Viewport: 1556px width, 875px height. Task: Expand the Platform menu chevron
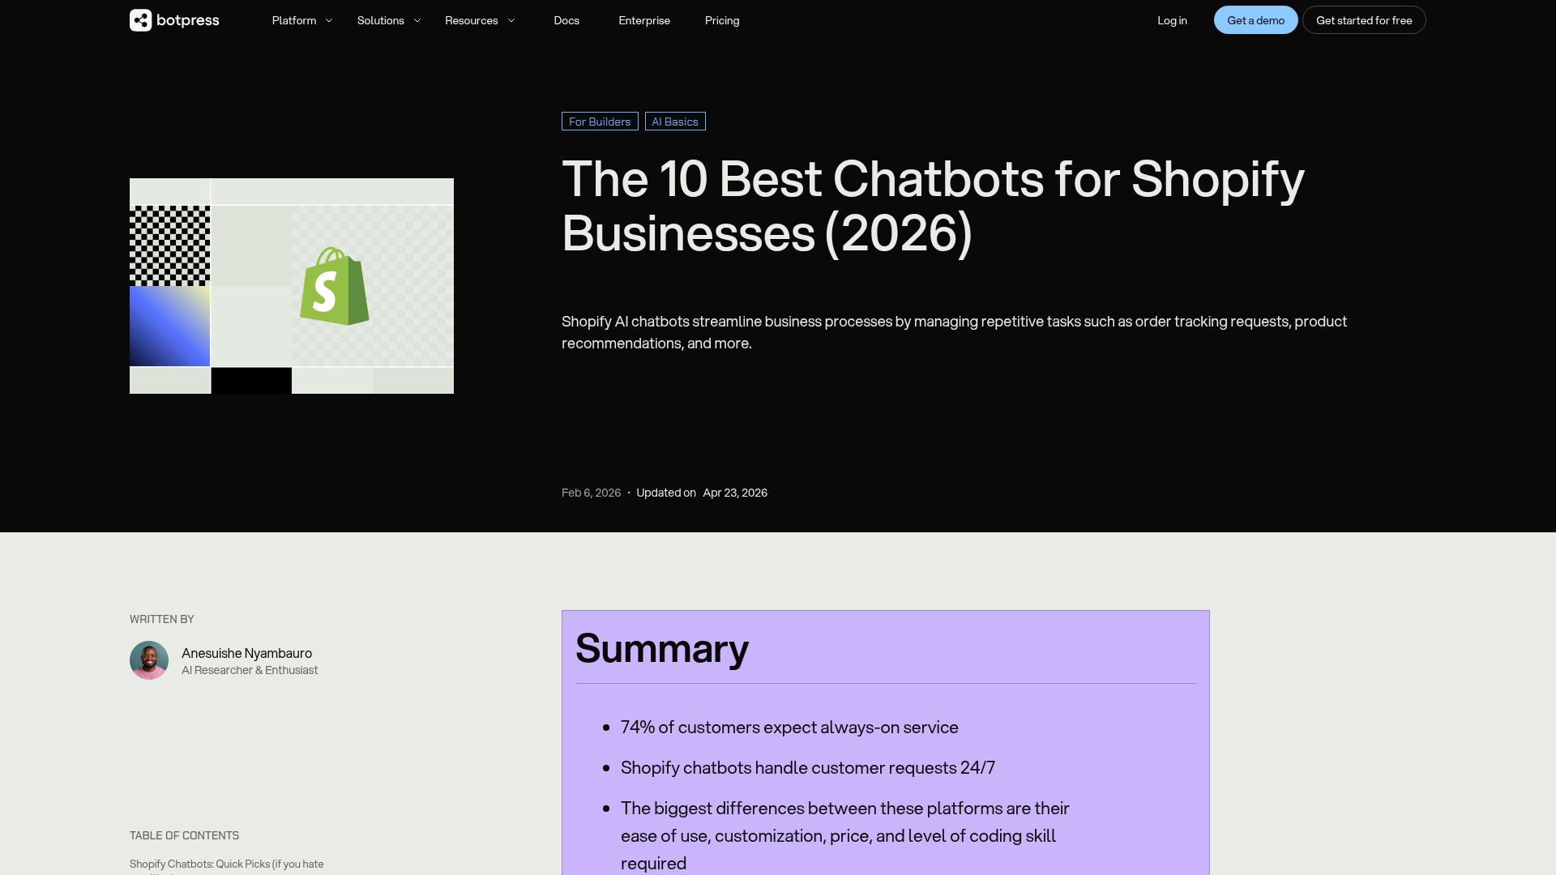click(x=329, y=20)
